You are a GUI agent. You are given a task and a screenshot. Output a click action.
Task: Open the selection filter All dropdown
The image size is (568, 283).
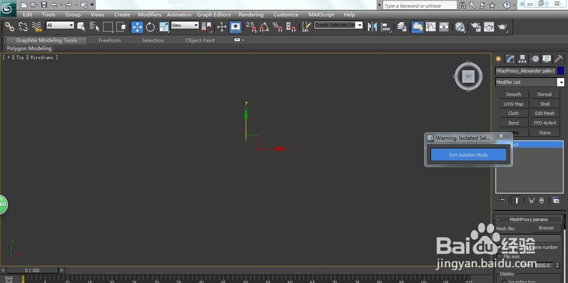pos(60,25)
